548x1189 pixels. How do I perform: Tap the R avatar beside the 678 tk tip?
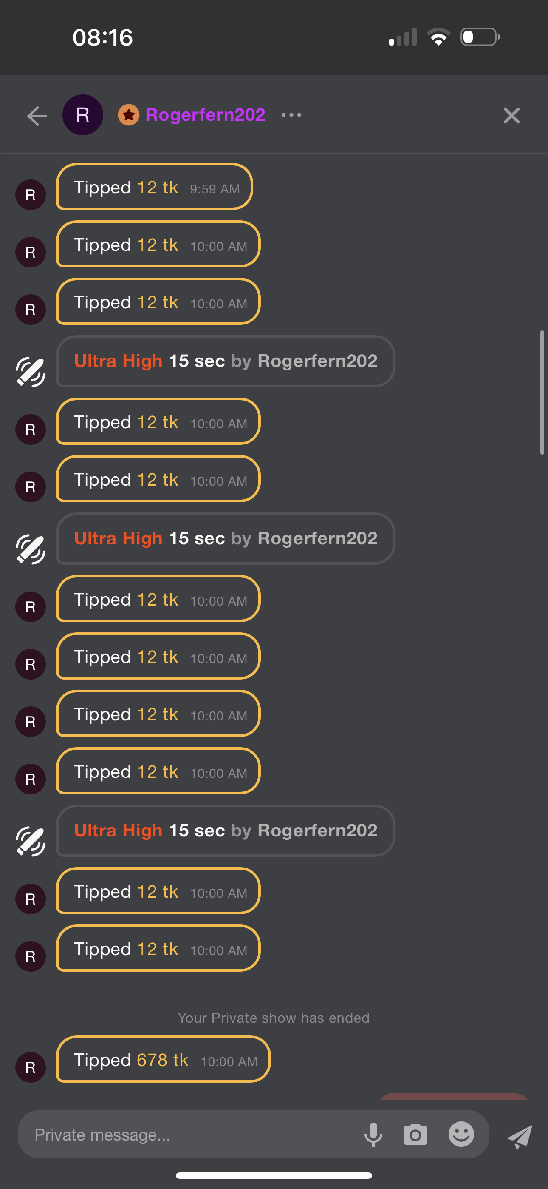(31, 1067)
